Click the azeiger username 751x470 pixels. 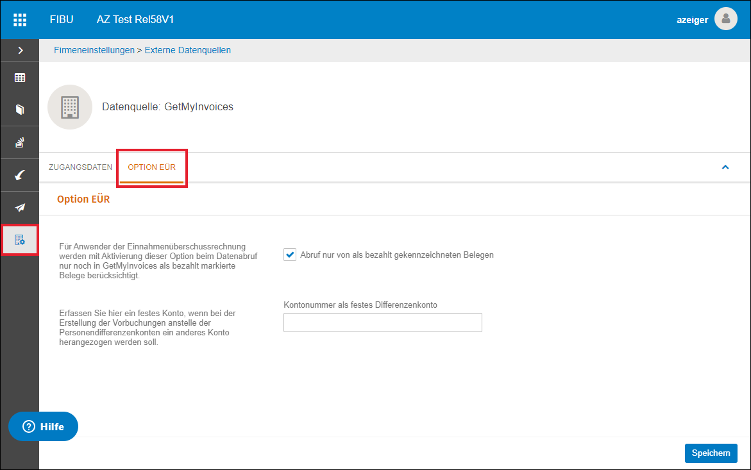(692, 20)
